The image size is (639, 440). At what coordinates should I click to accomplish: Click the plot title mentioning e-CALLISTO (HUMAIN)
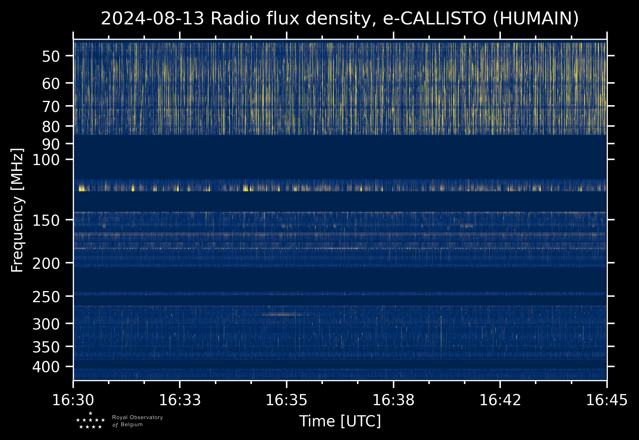click(339, 19)
